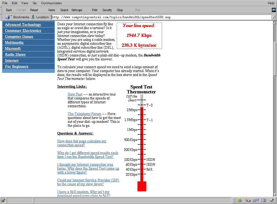
Task: Click the 'Your line speed:' title
Action: pyautogui.click(x=139, y=25)
